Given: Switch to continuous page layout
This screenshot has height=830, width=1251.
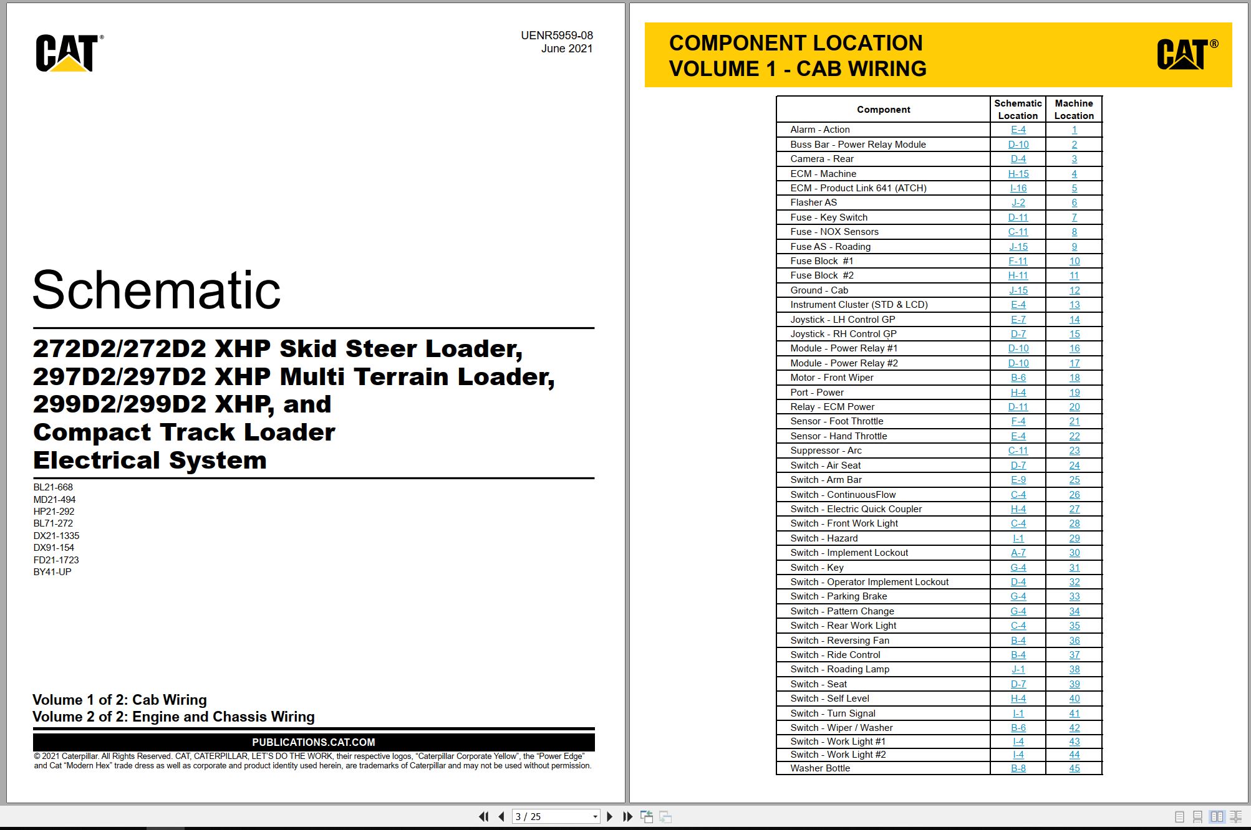Looking at the screenshot, I should (x=1197, y=816).
